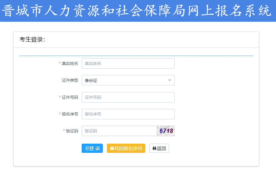The width and height of the screenshot is (276, 172).
Task: Expand the 证件类型 dropdown arrow
Action: point(170,80)
